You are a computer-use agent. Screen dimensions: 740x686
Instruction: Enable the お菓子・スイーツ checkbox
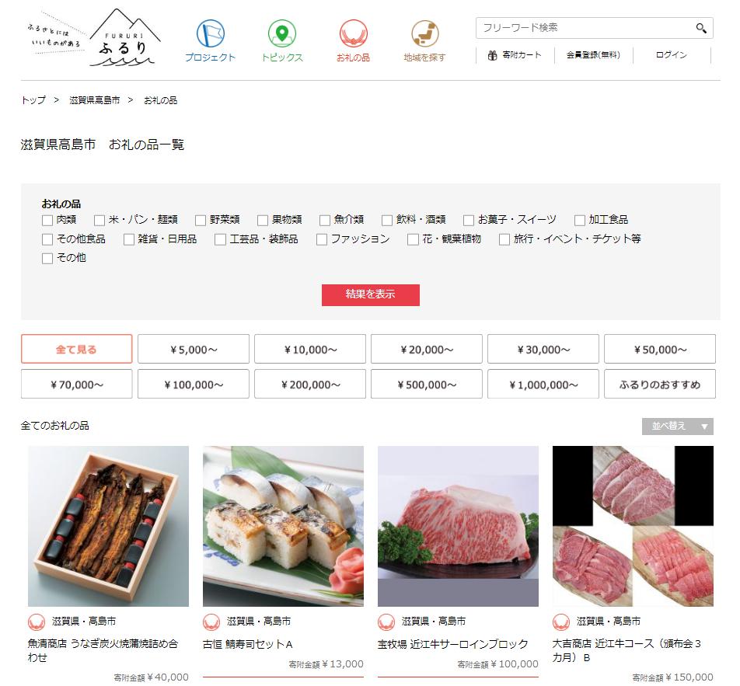[x=469, y=221]
